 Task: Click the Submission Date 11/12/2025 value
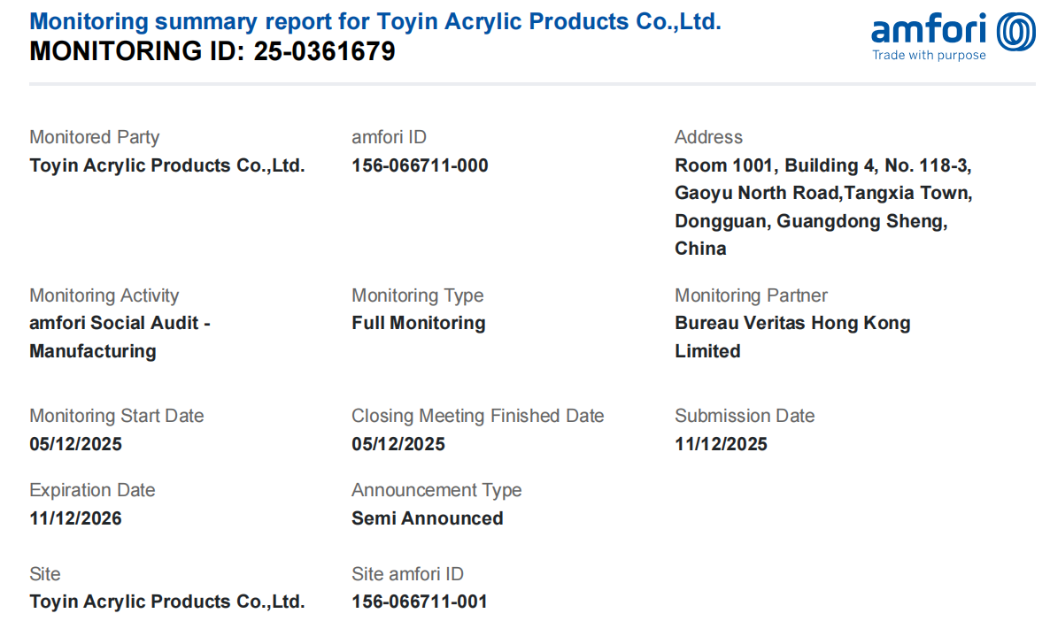click(x=721, y=444)
